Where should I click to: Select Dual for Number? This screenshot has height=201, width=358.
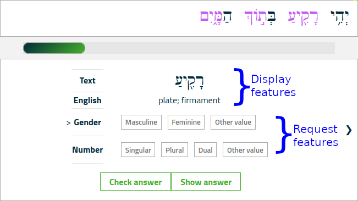click(205, 150)
